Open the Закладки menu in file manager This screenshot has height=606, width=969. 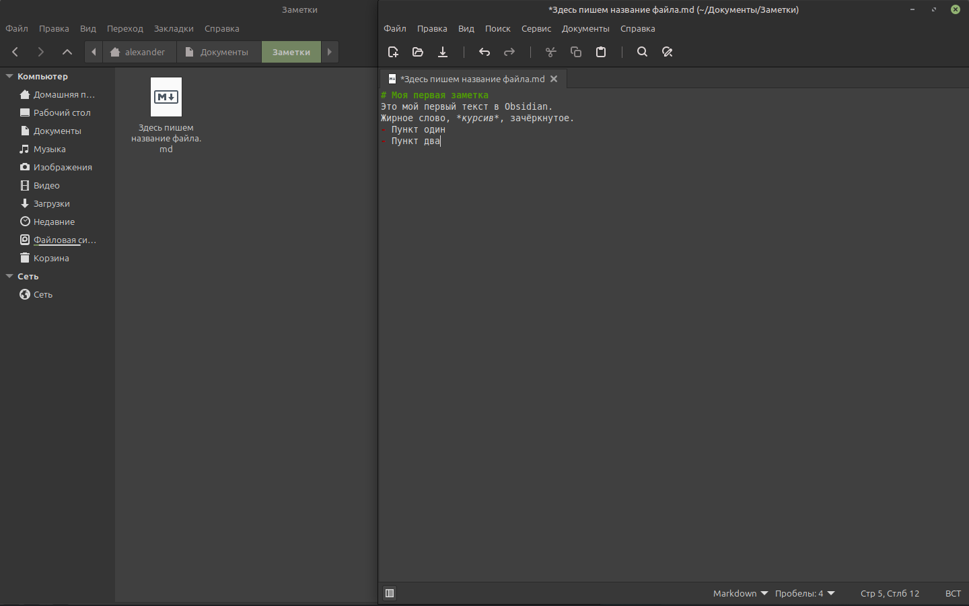(x=174, y=28)
